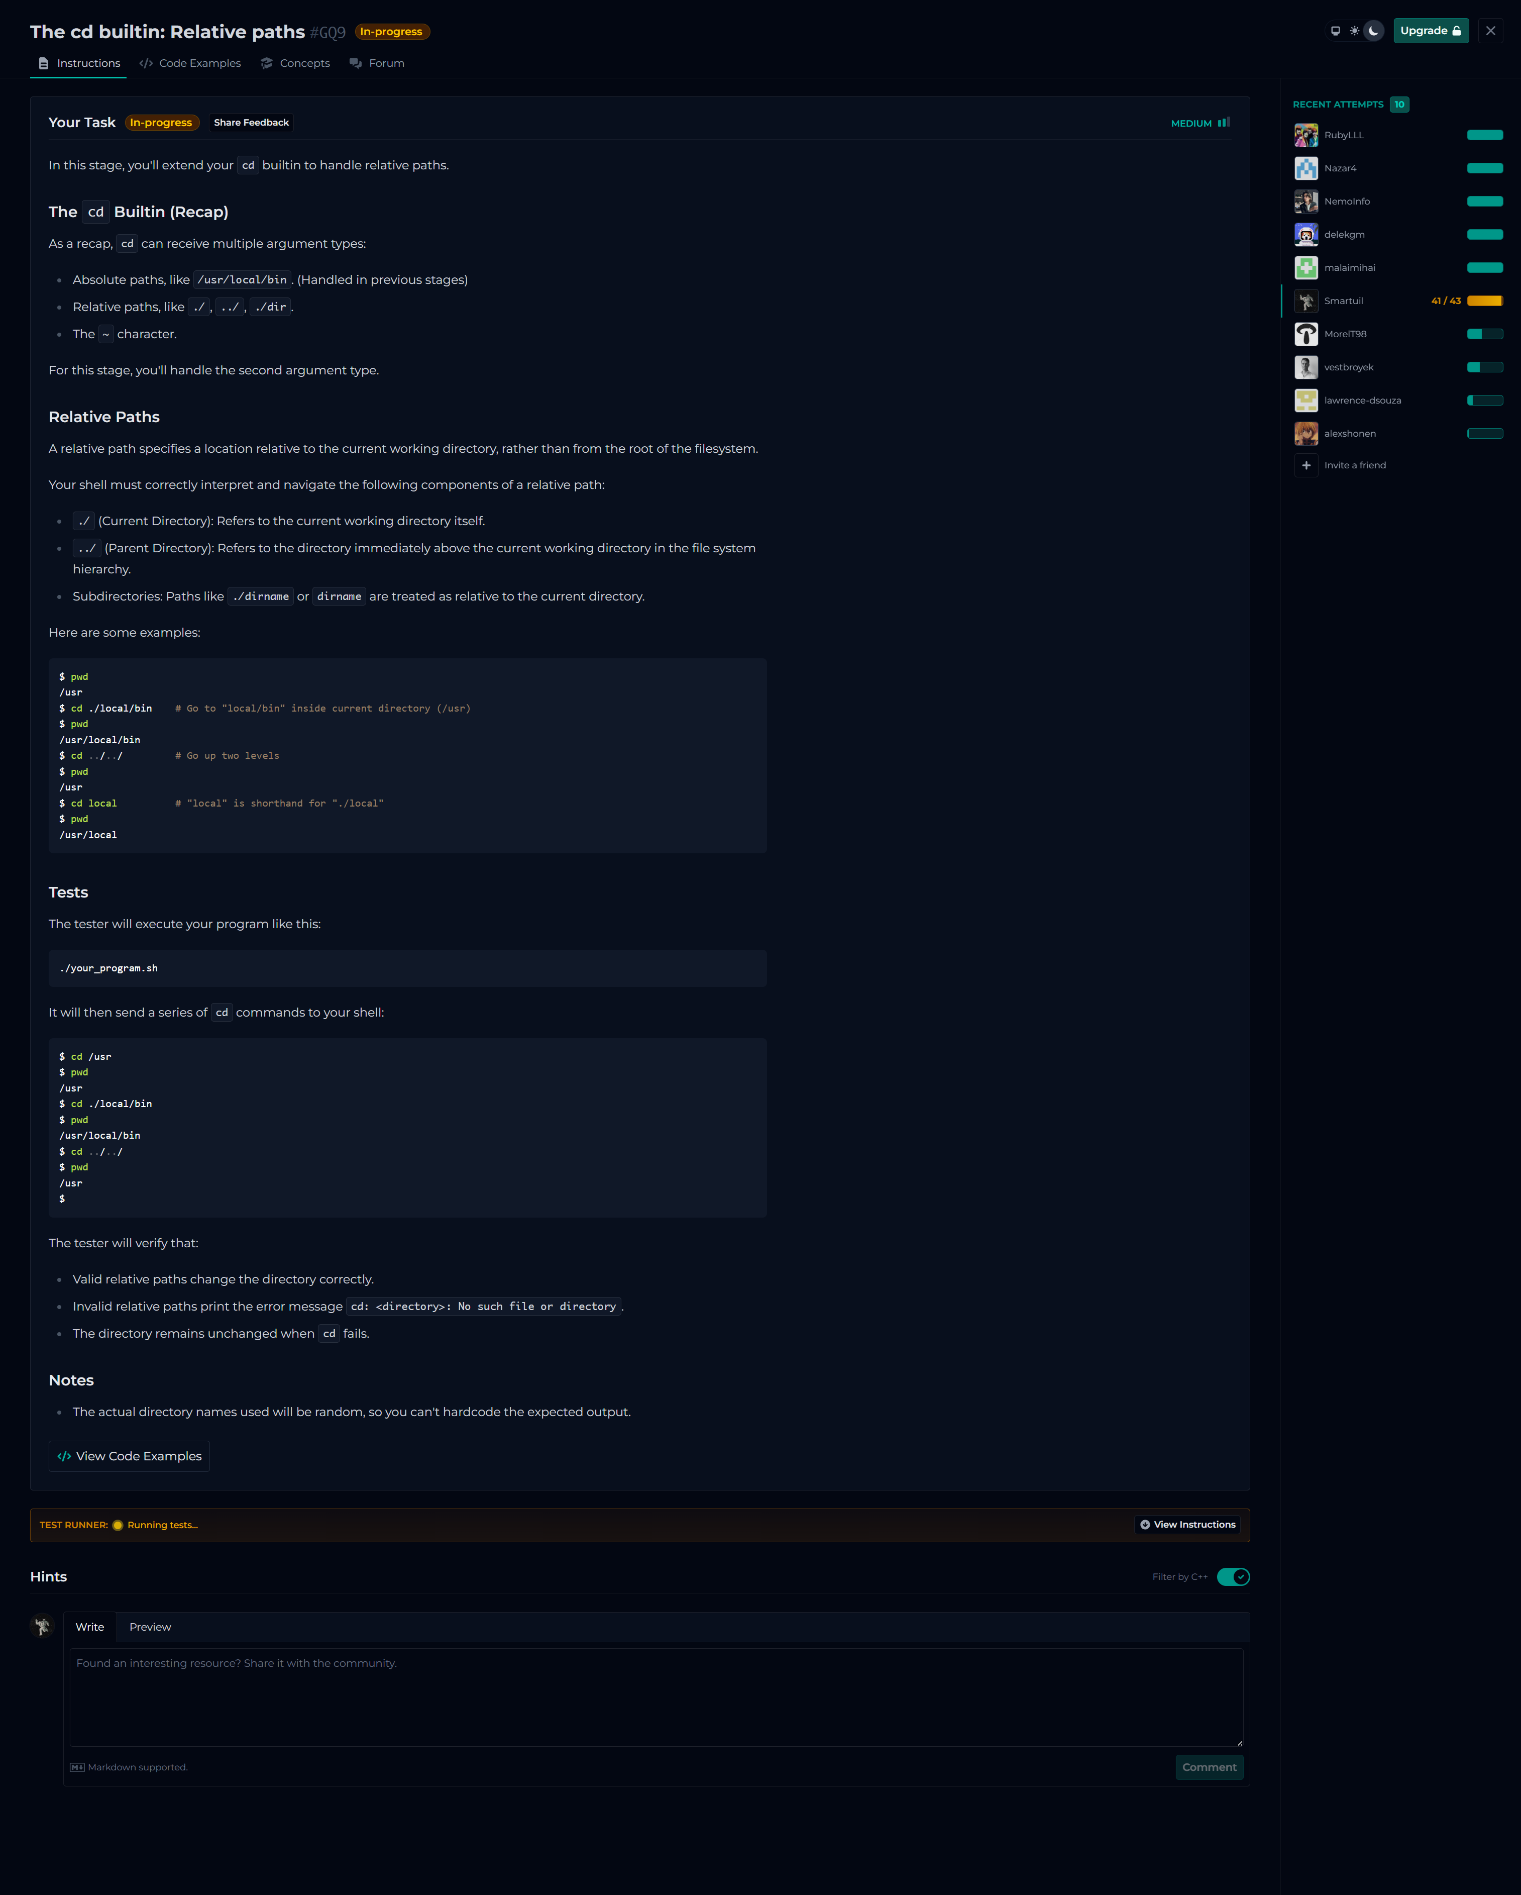Click the delekgm user avatar

(x=1306, y=235)
